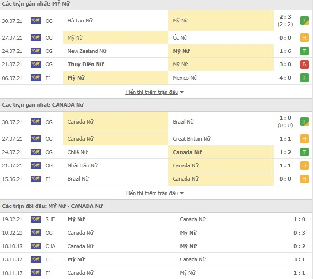Click the dropdown arrow beside the first Hiển thị thêm trận đấu
Viewport: 313px width, 279px height.
coord(182,92)
